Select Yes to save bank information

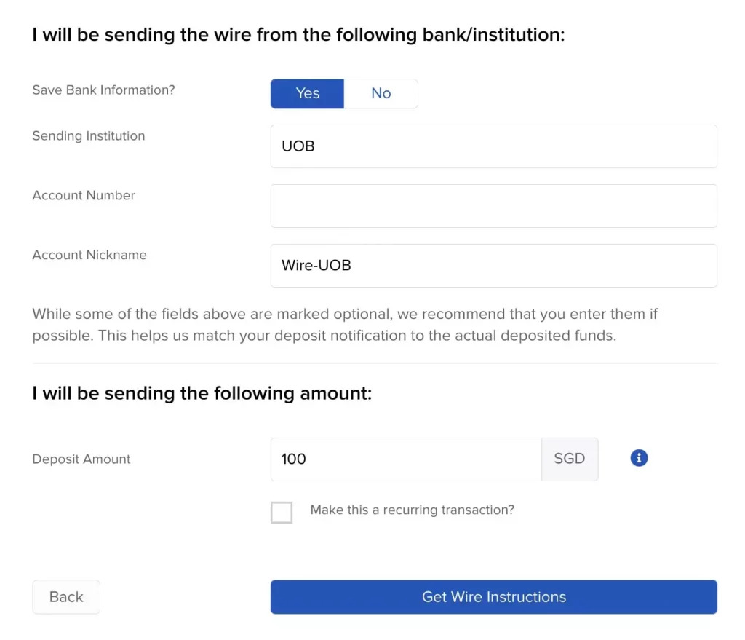click(x=307, y=93)
